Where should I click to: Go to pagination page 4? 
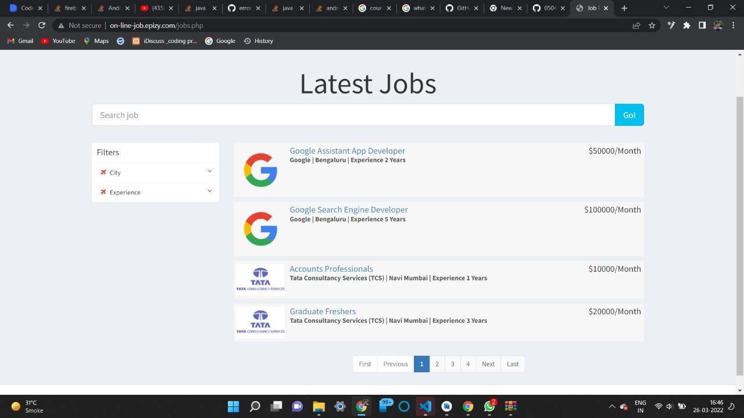coord(468,364)
